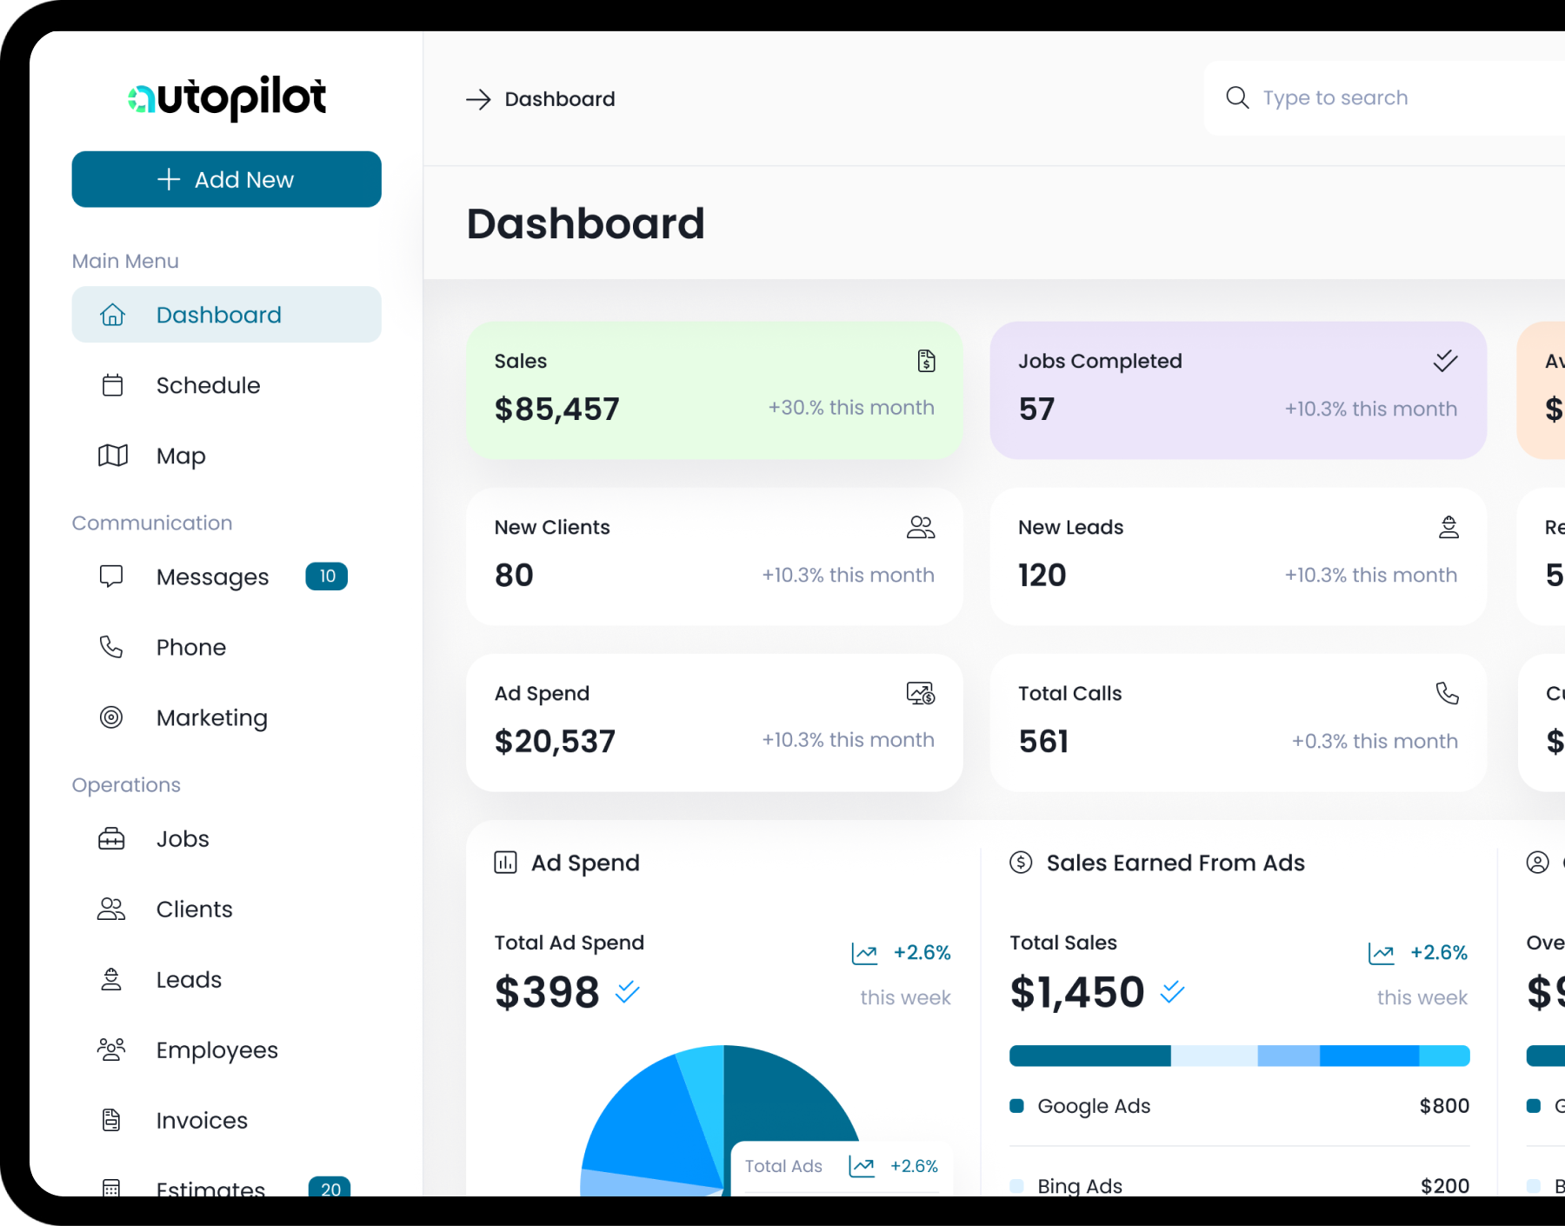Viewport: 1565px width, 1226px height.
Task: Click the document icon beside Invoices
Action: pos(111,1120)
